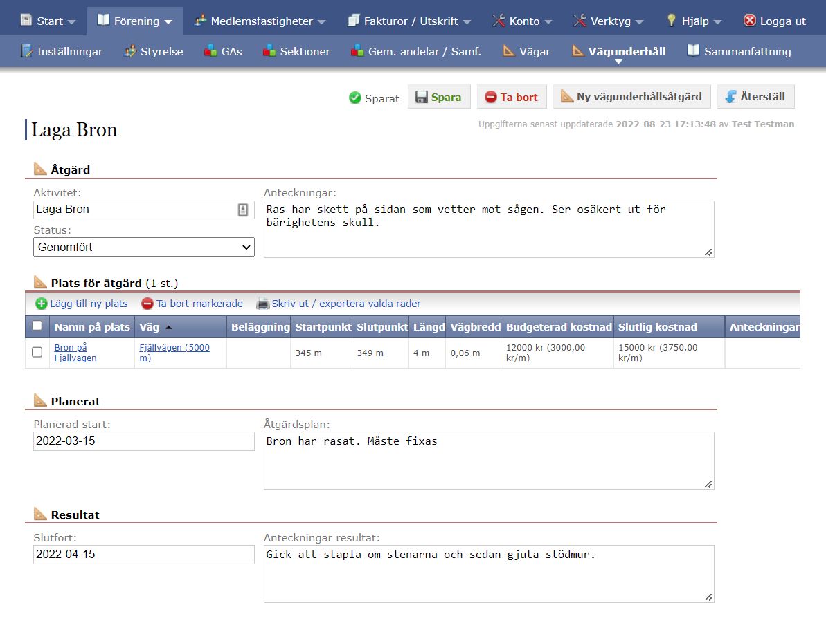Click the Planerad start date field
Image resolution: width=826 pixels, height=621 pixels.
[144, 441]
